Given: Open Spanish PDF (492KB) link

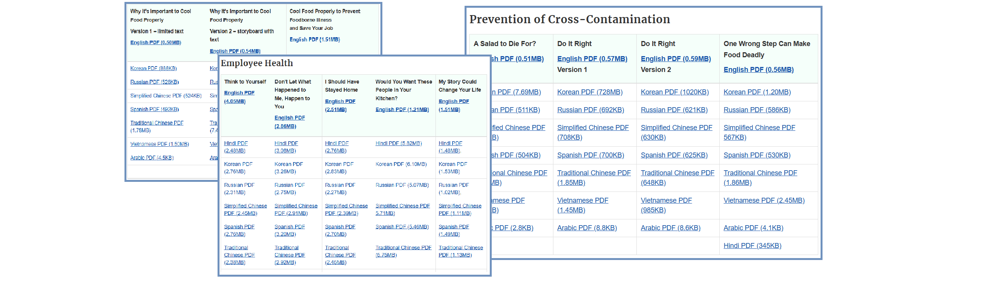Looking at the screenshot, I should tap(154, 109).
